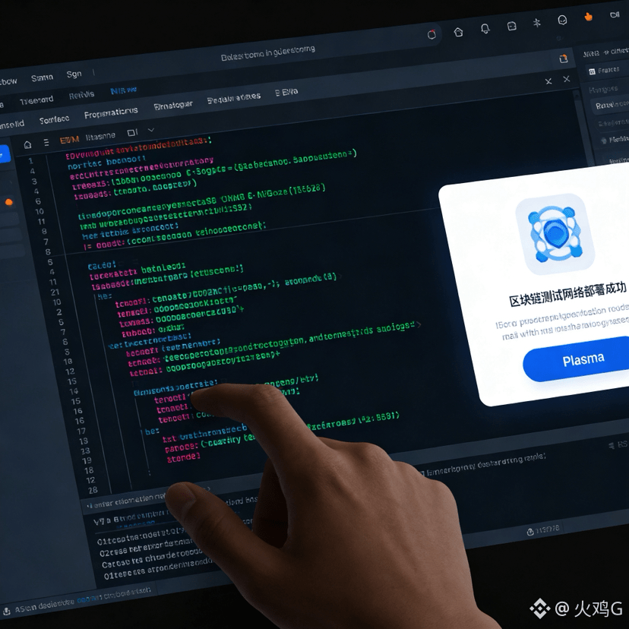Screen dimensions: 629x629
Task: Select the blue highlighted NIR tab
Action: 124,90
